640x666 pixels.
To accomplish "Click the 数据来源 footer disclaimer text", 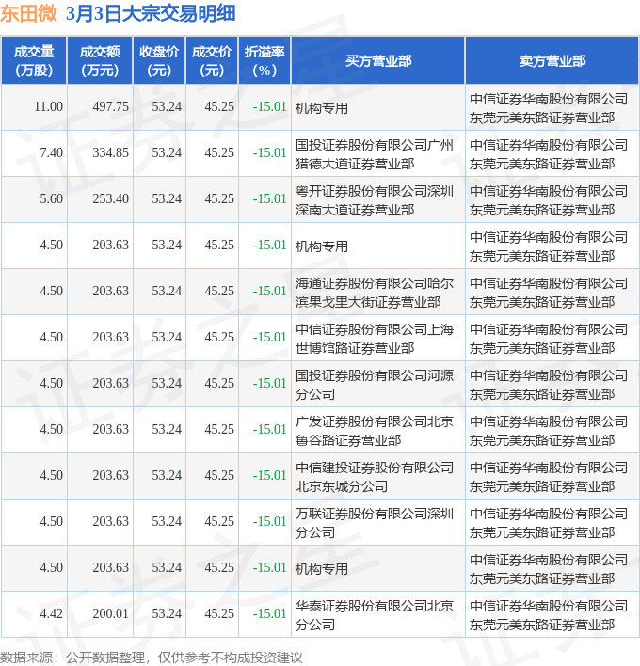I will tap(152, 658).
